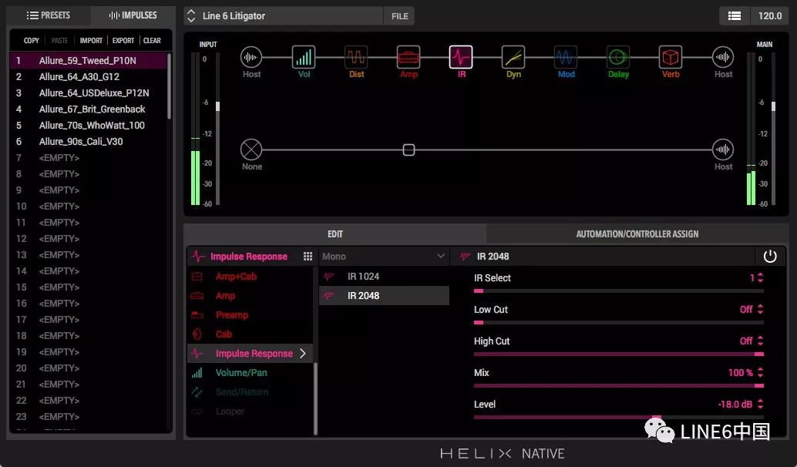Image resolution: width=797 pixels, height=467 pixels.
Task: Click the Cab category icon
Action: coord(197,334)
